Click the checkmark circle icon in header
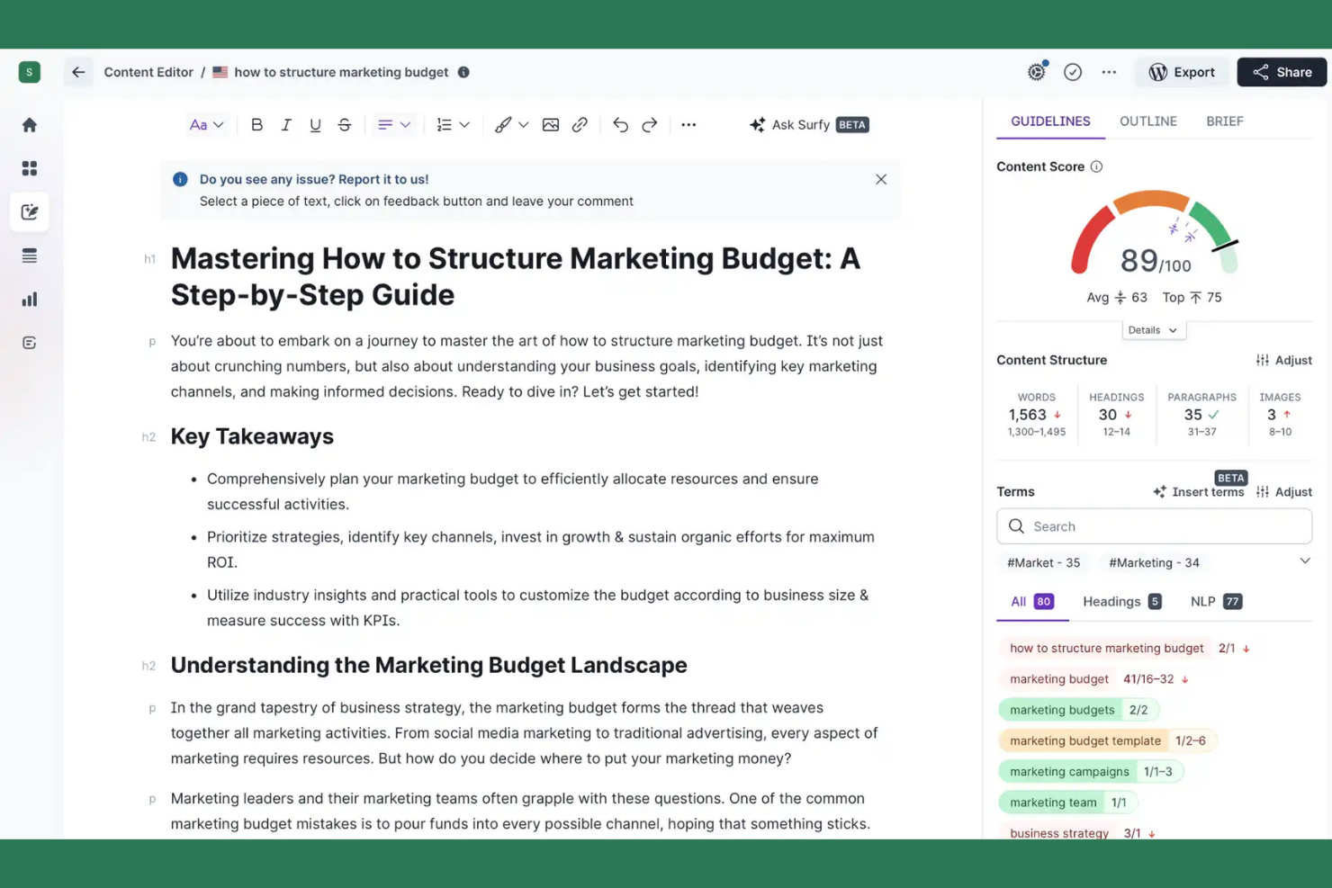The height and width of the screenshot is (888, 1332). click(x=1073, y=72)
